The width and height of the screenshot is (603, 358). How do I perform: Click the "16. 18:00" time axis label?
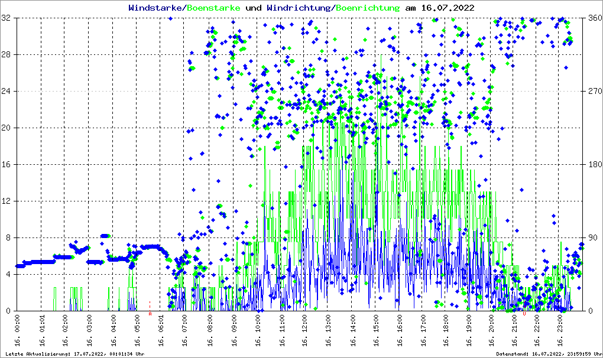449,332
